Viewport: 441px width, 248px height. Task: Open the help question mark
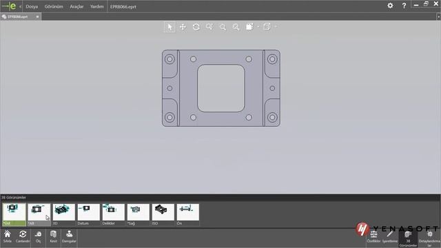(x=404, y=6)
